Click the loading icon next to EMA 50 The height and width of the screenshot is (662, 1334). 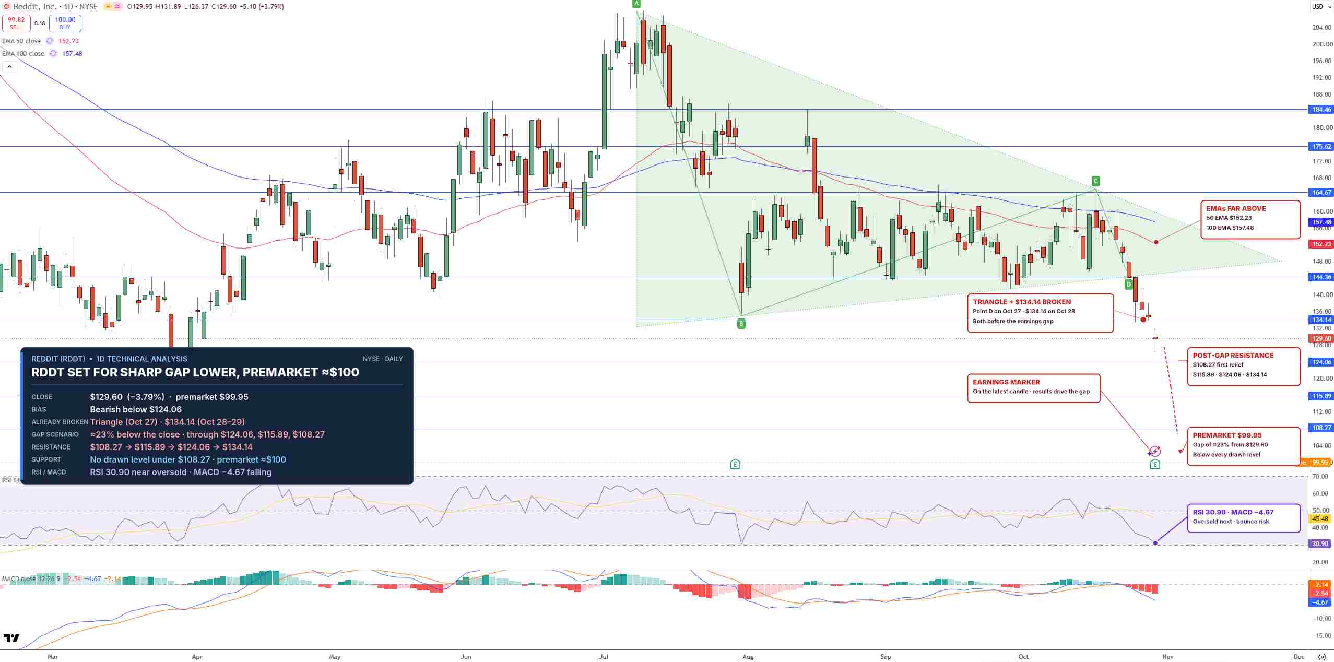50,41
